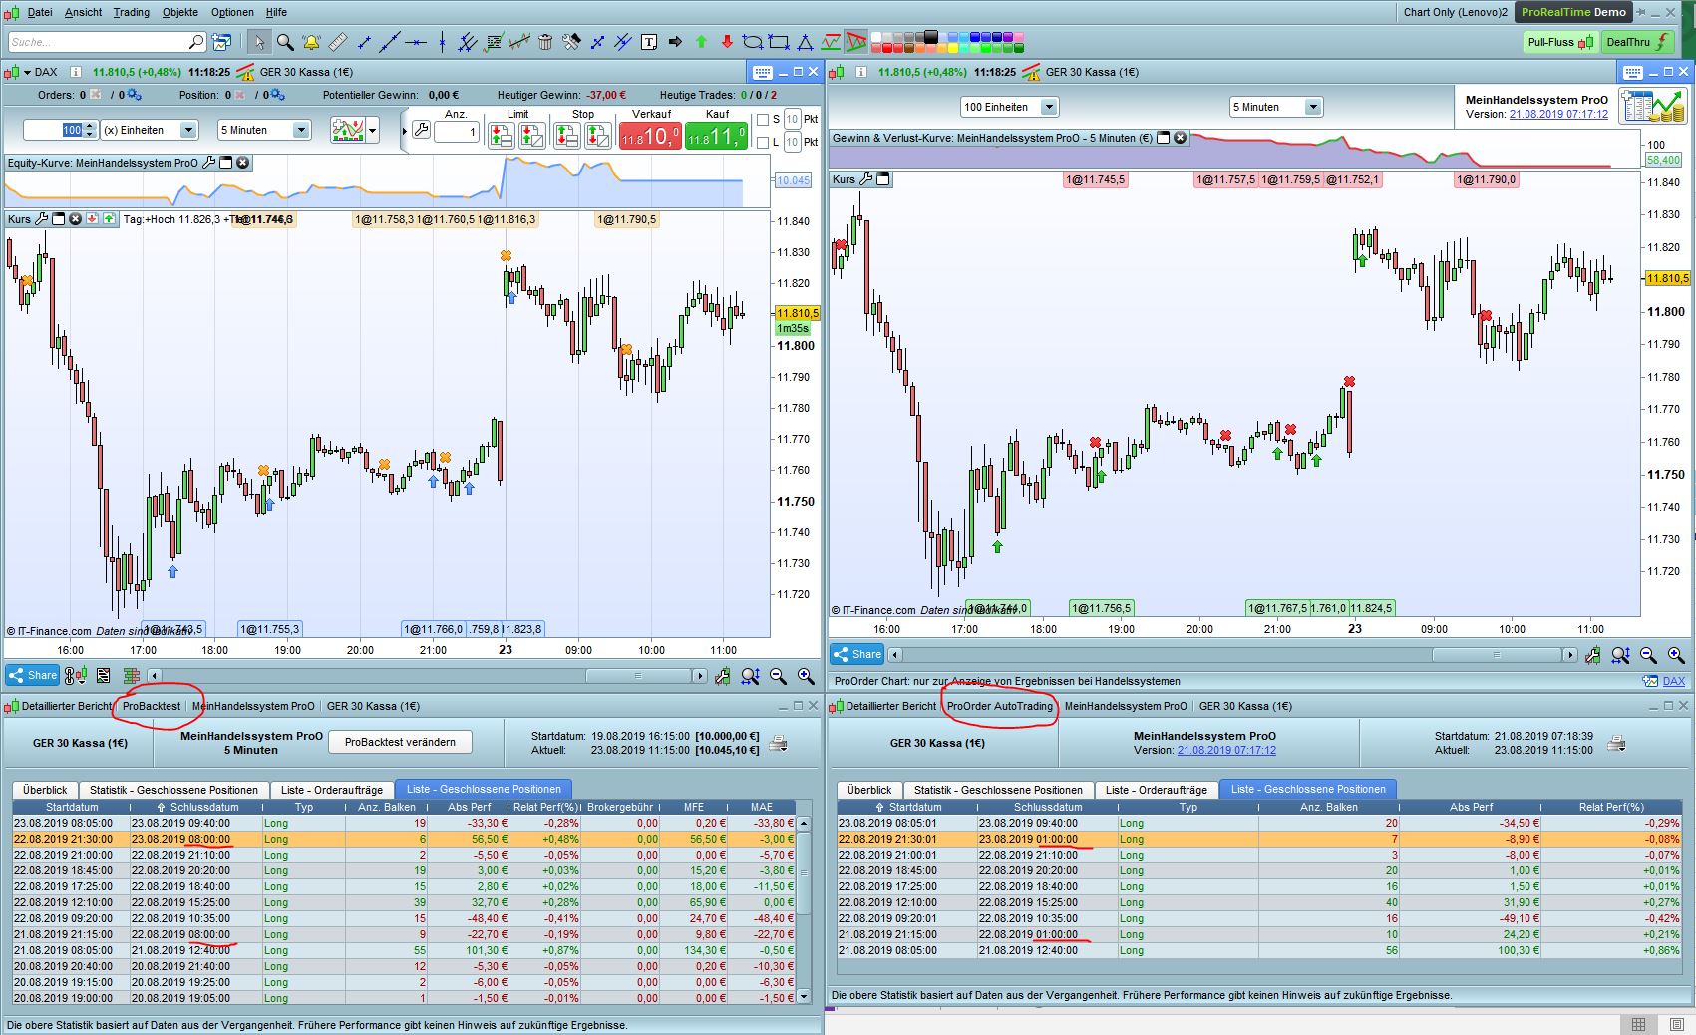Zoom in on the right ProOrder chart

(x=1676, y=655)
